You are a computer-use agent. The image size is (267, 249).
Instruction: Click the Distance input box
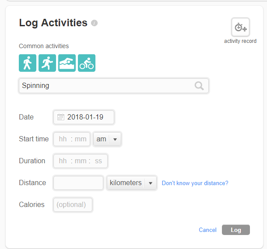(x=78, y=183)
